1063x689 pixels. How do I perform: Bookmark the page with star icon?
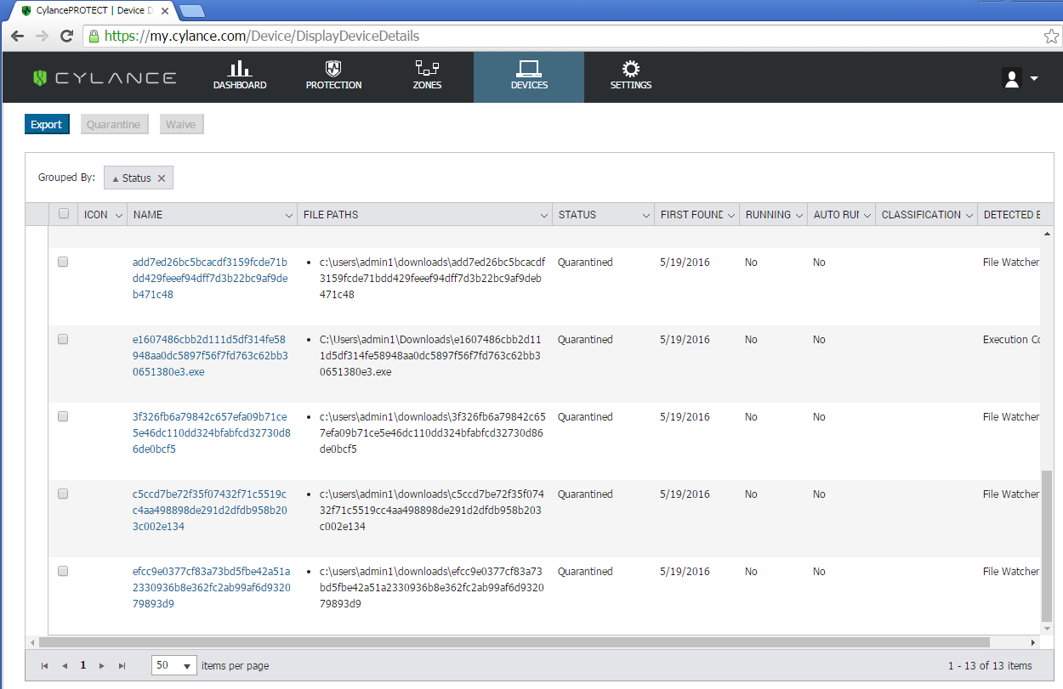[1051, 37]
